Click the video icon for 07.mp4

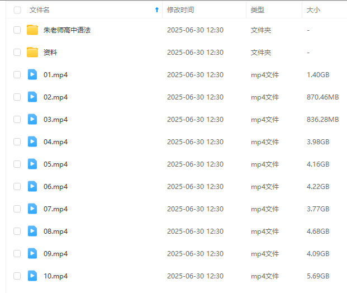click(32, 209)
